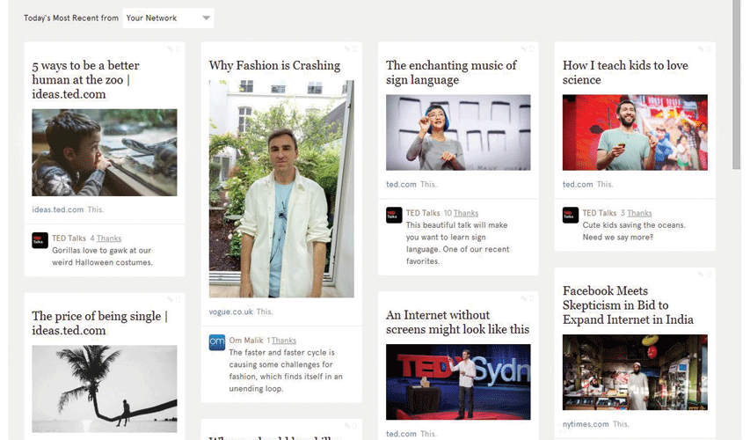Click ted.com source under TEDxSydney image
This screenshot has width=750, height=440.
coord(401,434)
